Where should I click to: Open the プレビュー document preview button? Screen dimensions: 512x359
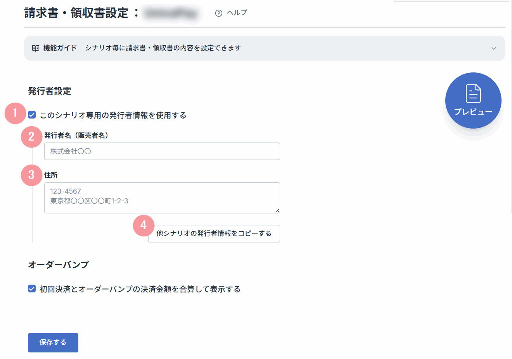473,100
